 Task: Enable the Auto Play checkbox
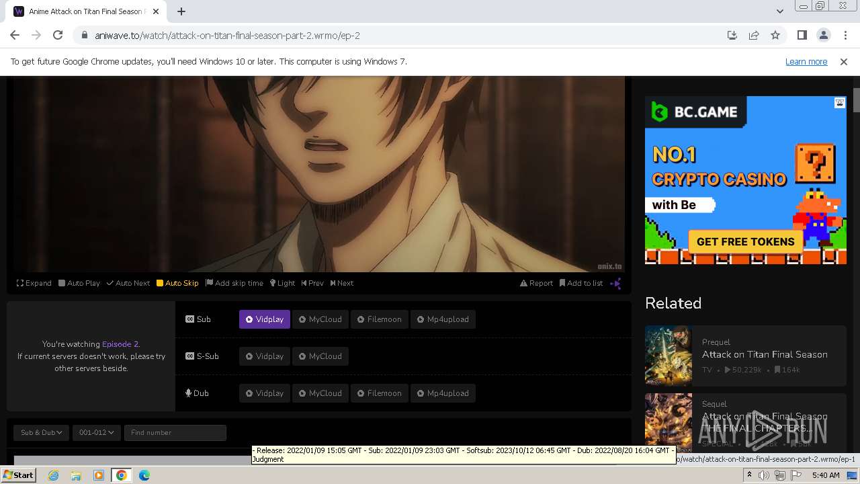pyautogui.click(x=79, y=283)
